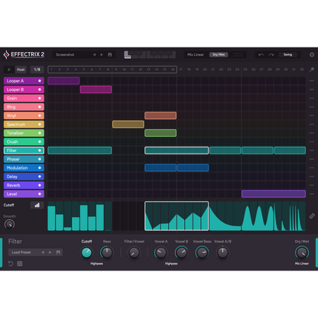Image resolution: width=318 pixels, height=318 pixels.
Task: Click the link icon beside modulation lane
Action: (x=312, y=216)
